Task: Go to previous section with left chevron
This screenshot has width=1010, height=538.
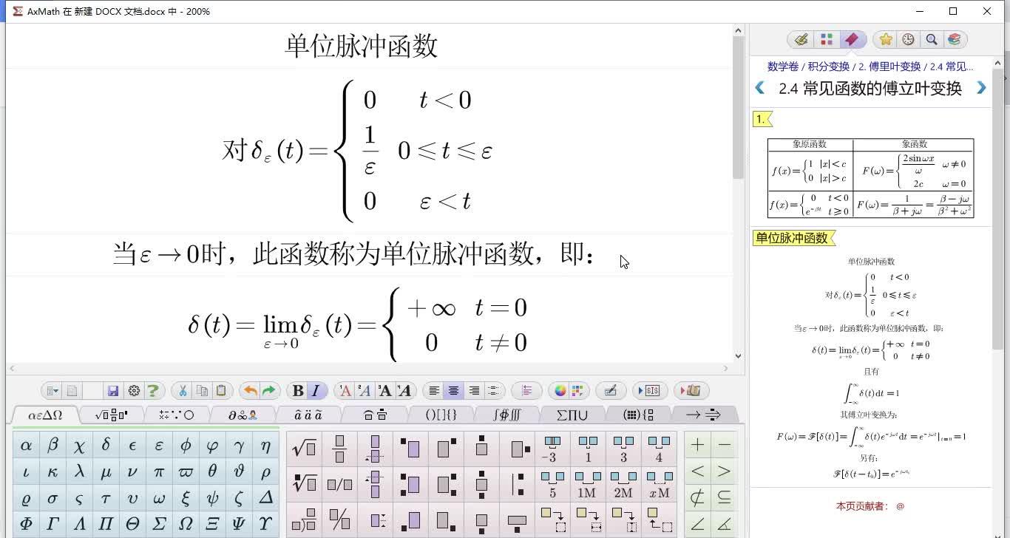Action: [761, 88]
